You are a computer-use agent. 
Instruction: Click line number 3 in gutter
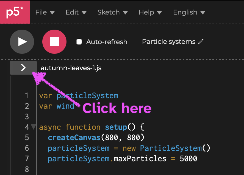tap(27, 117)
